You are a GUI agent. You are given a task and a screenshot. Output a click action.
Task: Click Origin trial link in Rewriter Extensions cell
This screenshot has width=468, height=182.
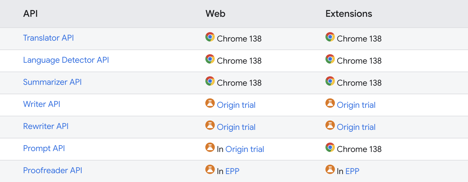tap(356, 127)
